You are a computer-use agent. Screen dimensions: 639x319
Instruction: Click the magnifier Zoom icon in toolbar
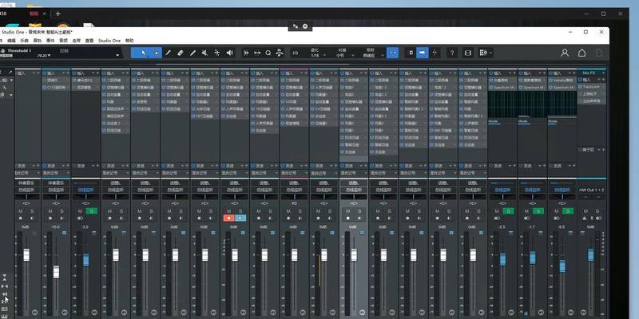(268, 53)
